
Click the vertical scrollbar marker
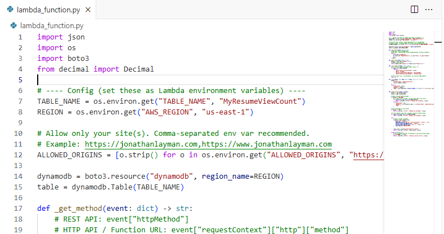click(438, 42)
